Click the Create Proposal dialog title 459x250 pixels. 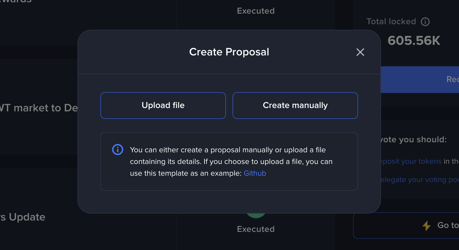pos(229,52)
